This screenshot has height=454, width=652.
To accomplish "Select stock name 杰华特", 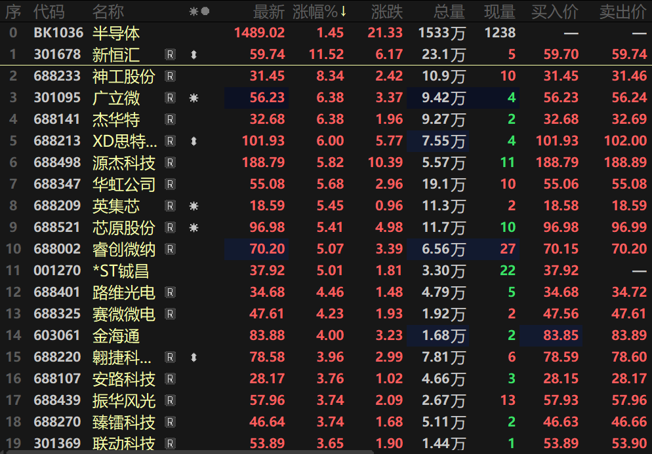I will (x=116, y=119).
